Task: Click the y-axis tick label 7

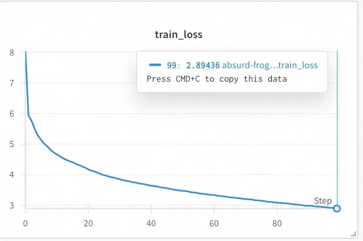Action: (12, 83)
